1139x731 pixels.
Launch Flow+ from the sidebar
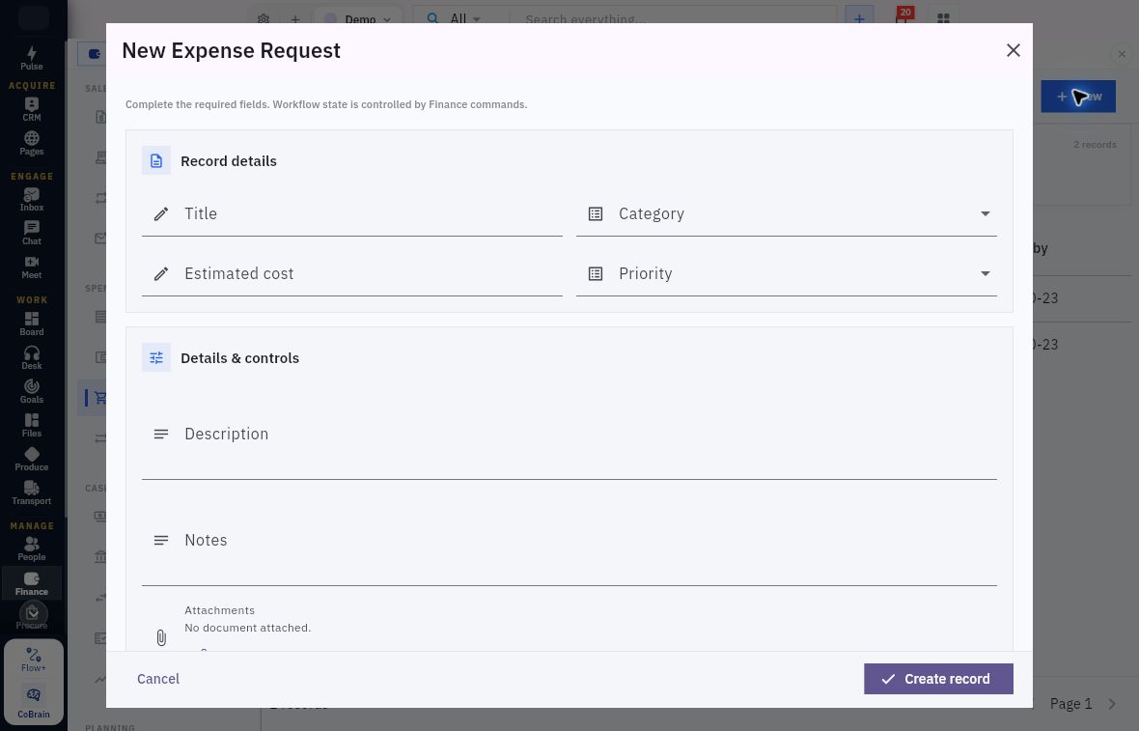pyautogui.click(x=34, y=660)
